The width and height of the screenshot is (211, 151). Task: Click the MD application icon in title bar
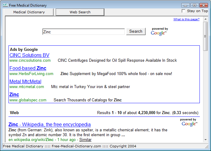(x=5, y=5)
